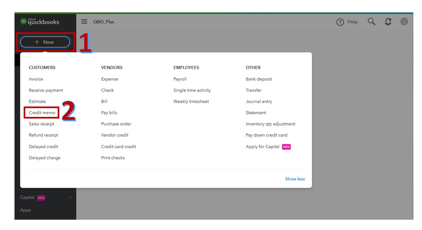Select Invoice under Customers

pos(36,79)
